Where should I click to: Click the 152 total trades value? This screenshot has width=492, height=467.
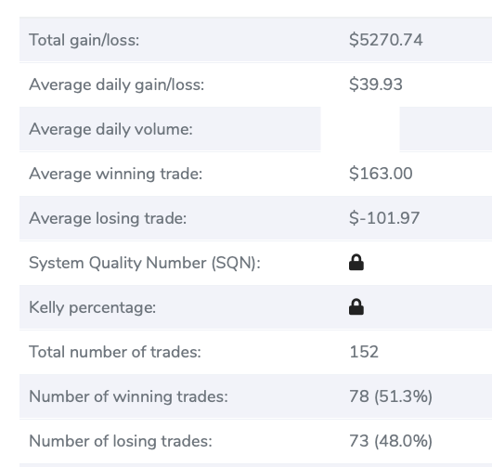364,352
